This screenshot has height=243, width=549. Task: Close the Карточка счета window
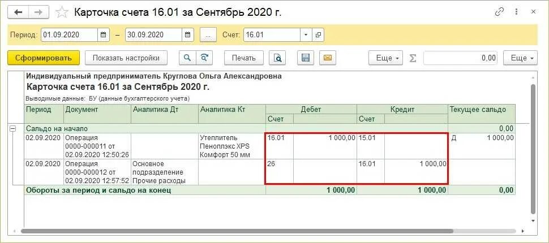[534, 12]
